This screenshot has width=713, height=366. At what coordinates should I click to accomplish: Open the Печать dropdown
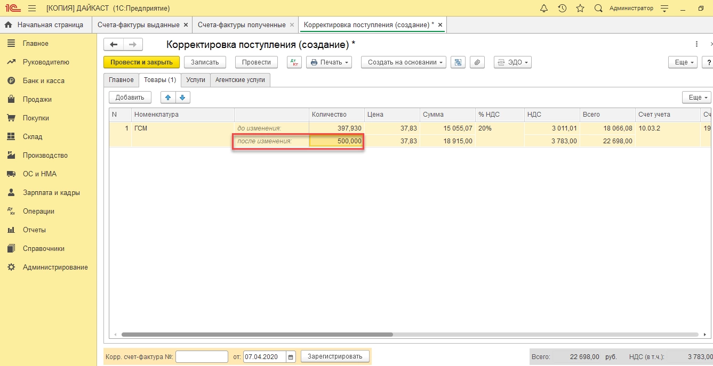pyautogui.click(x=329, y=62)
